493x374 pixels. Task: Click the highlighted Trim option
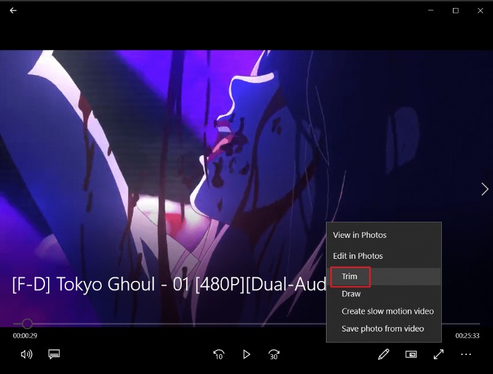(349, 277)
